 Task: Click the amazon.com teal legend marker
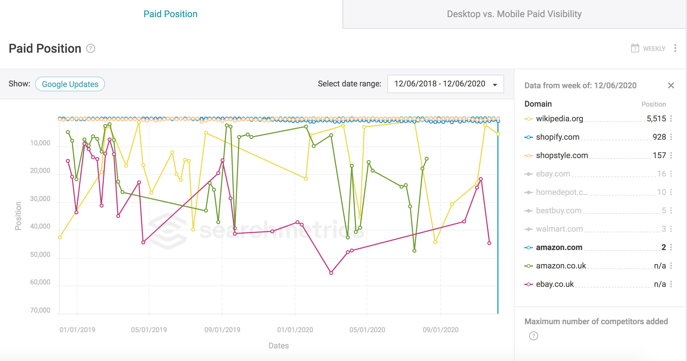click(x=528, y=248)
